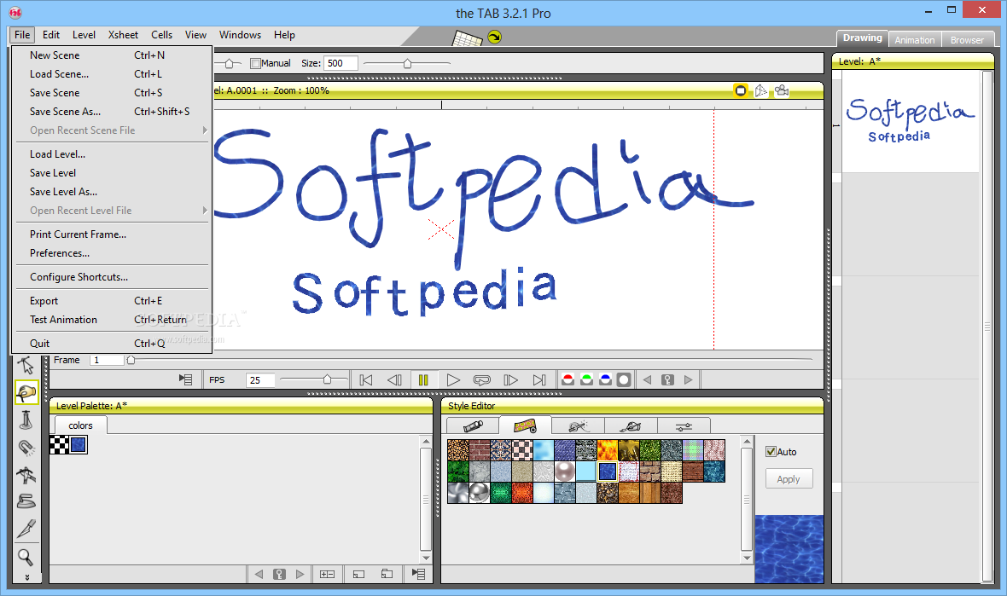Open the special vector brush style tab
Screen dimensions: 1007x596
(x=578, y=425)
